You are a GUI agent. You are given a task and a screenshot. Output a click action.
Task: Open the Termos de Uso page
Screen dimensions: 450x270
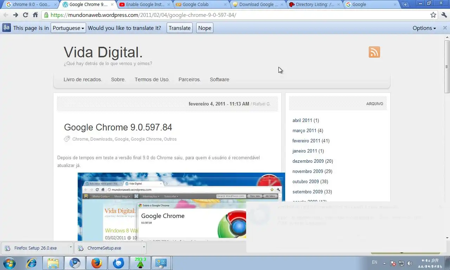point(152,79)
